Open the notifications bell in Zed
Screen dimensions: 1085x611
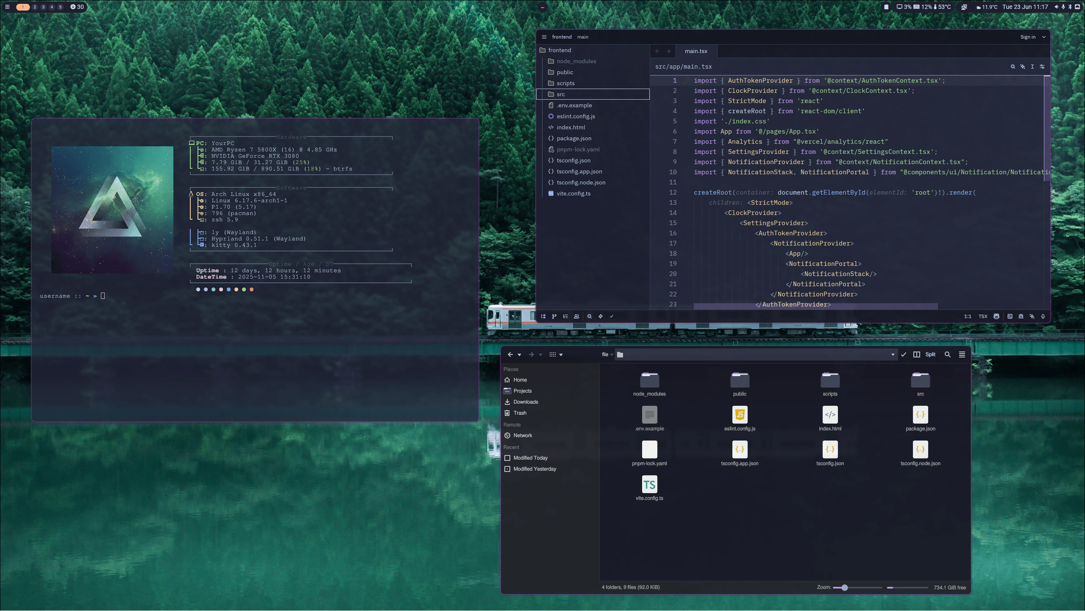[x=1043, y=316]
